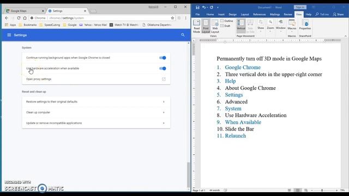Click the Chrome back arrow

coord(7,18)
